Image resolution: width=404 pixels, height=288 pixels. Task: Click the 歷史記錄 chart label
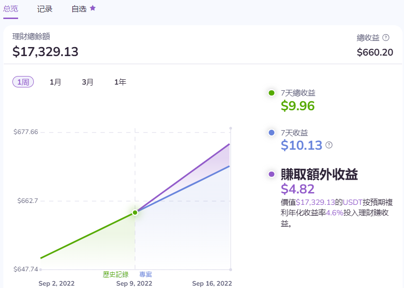tap(115, 274)
